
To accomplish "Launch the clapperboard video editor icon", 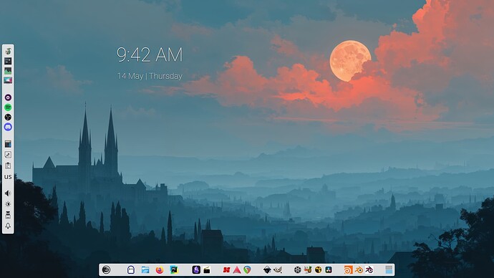I will tap(207, 270).
